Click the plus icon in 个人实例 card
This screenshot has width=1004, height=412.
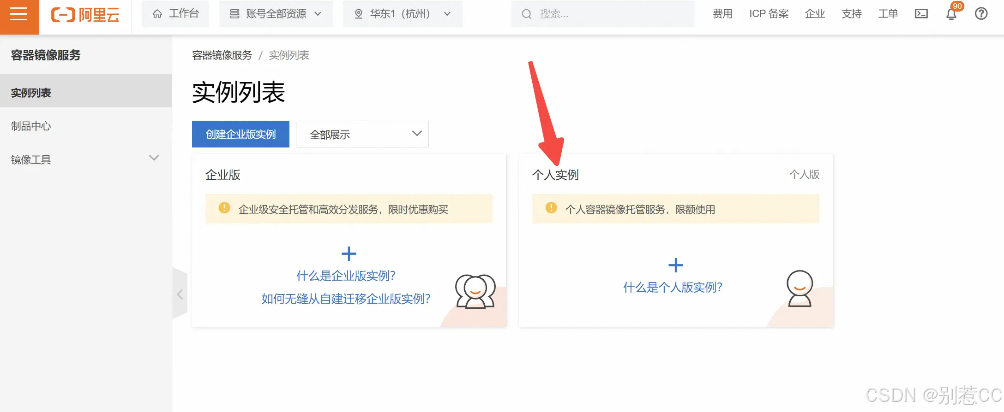coord(676,265)
